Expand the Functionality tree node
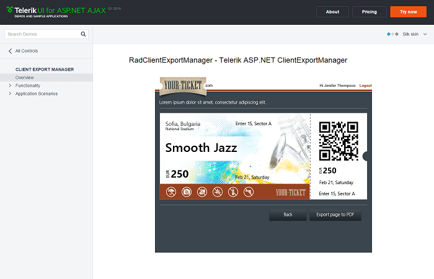 click(x=10, y=86)
